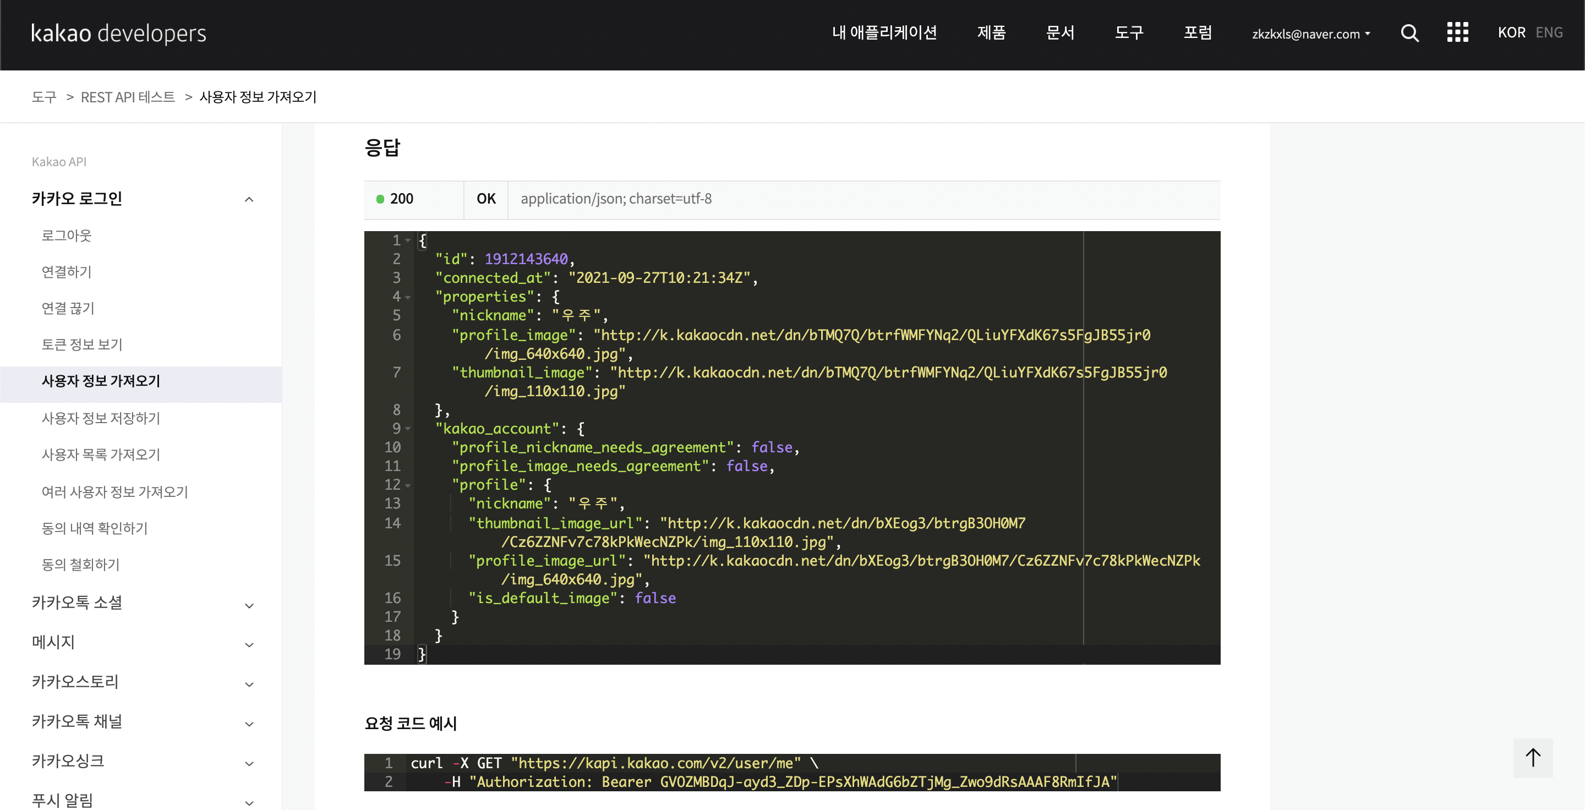
Task: Collapse the 카카오 로그인 section
Action: [x=249, y=199]
